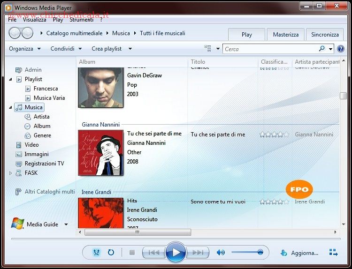Open the Organizza dropdown
This screenshot has height=269, width=352.
tap(24, 49)
